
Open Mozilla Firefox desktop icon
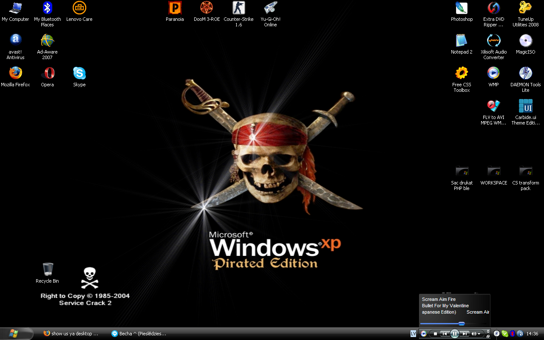tap(15, 77)
